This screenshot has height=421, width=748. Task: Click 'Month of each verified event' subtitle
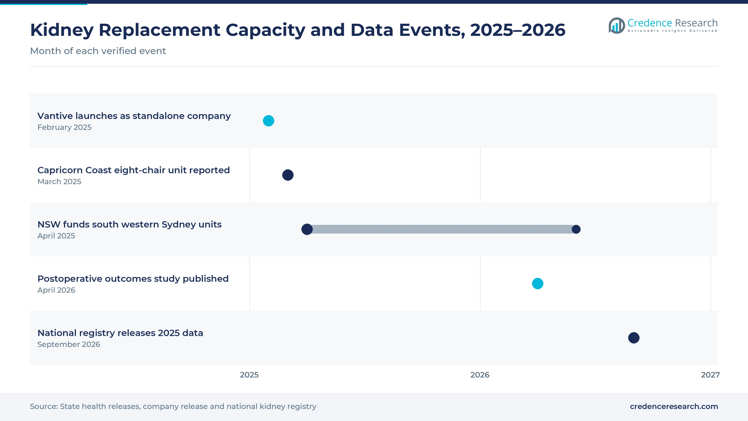tap(98, 51)
